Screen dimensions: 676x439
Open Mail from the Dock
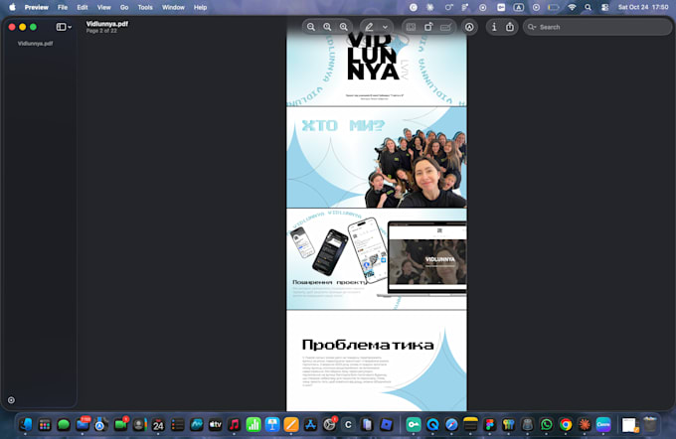[x=83, y=425]
